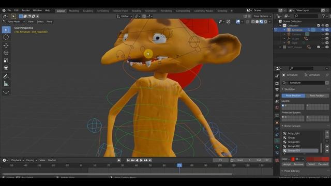The width and height of the screenshot is (331, 186).
Task: Open the Render properties tab
Action: 277,83
